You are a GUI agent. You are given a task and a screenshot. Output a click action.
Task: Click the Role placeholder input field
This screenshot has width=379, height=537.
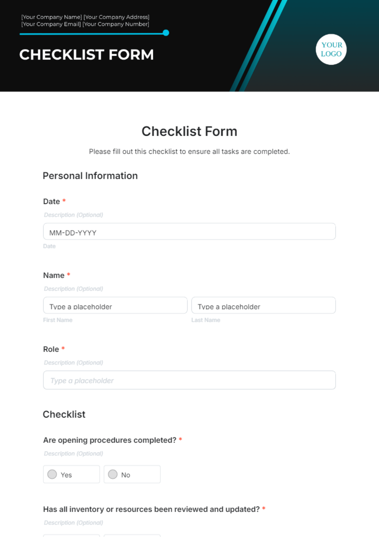tap(189, 380)
